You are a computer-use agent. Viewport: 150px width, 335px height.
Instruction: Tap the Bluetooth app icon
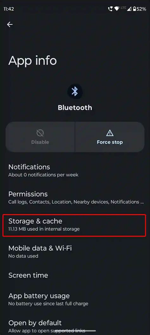(x=75, y=91)
